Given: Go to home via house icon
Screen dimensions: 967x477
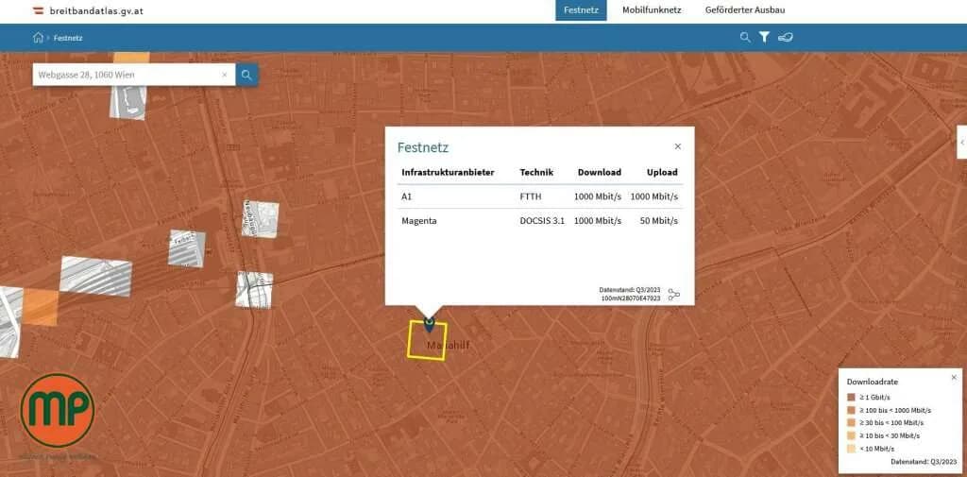Looking at the screenshot, I should coord(38,38).
